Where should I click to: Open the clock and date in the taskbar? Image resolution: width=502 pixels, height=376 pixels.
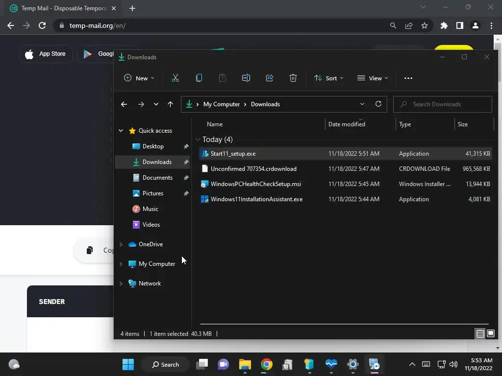[478, 364]
